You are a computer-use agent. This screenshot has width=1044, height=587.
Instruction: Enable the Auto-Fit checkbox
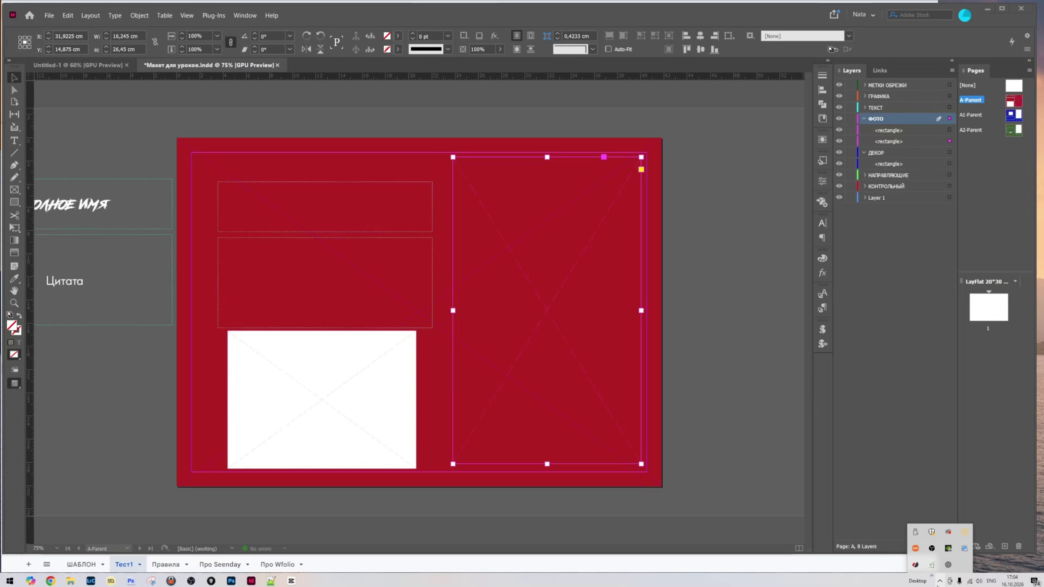pos(608,49)
